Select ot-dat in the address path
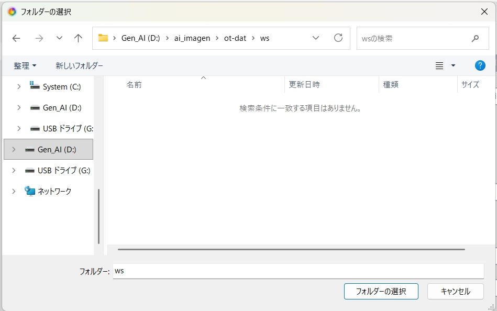 pos(235,38)
